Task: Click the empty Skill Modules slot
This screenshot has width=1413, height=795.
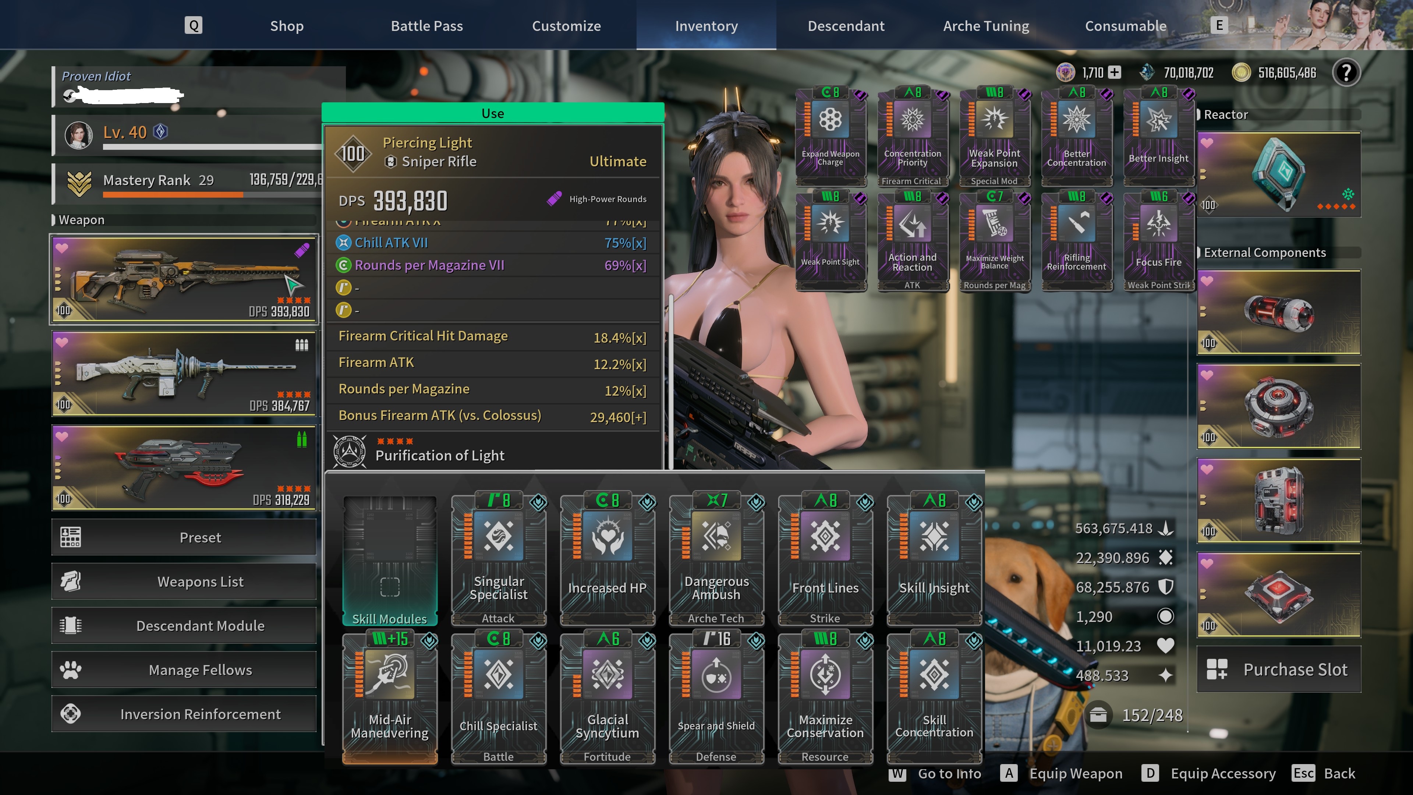Action: click(389, 560)
